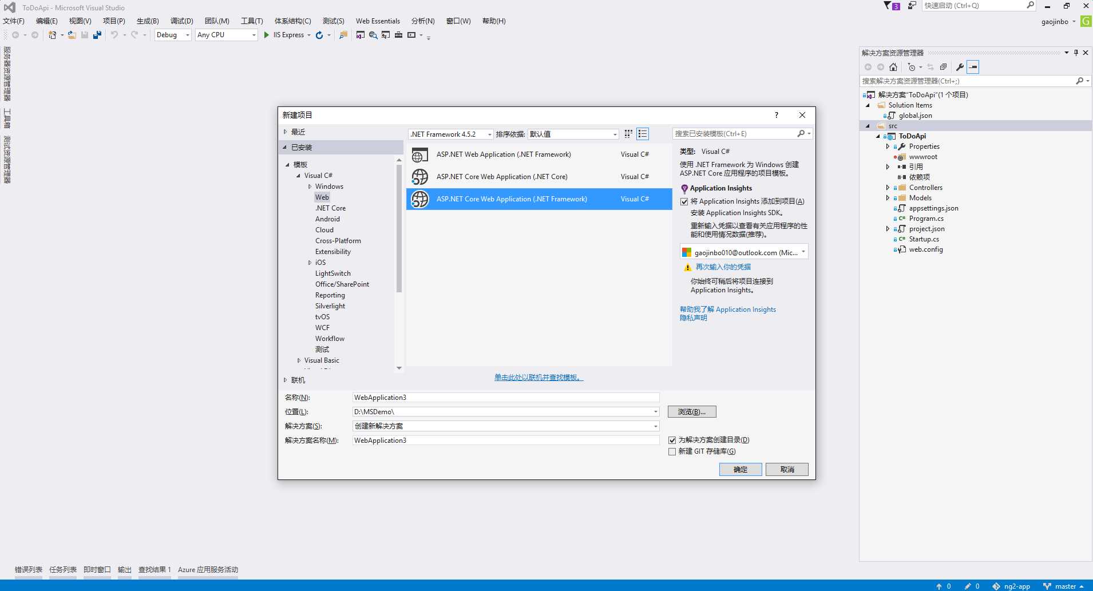This screenshot has width=1093, height=591.
Task: Click the Home icon in Solution Explorer
Action: [893, 67]
